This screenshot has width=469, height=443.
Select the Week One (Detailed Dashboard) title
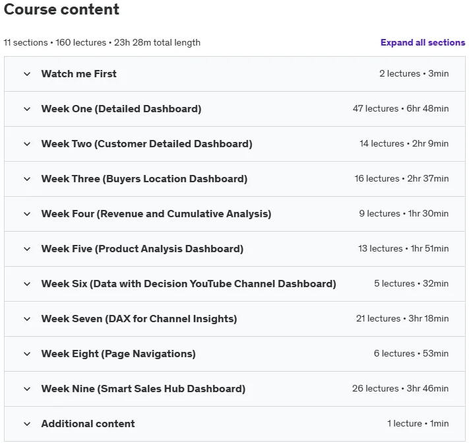click(121, 109)
